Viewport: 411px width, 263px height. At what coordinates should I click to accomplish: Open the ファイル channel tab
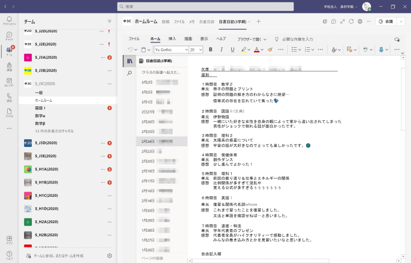click(x=179, y=22)
